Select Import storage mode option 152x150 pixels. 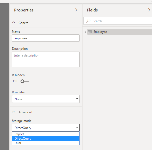pos(46,134)
